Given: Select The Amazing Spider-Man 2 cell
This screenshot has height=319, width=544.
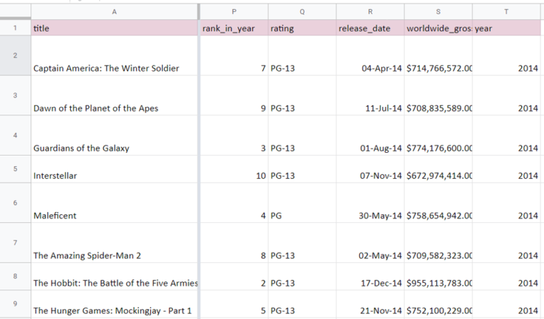Looking at the screenshot, I should click(x=115, y=255).
